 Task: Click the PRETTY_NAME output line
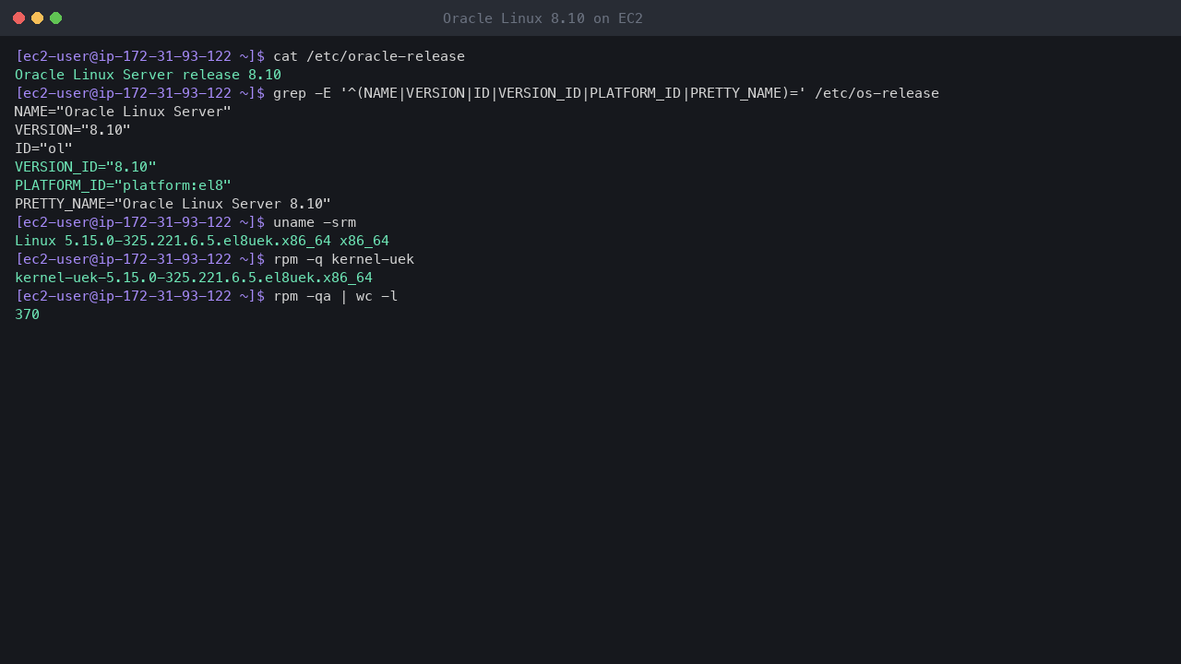click(173, 204)
